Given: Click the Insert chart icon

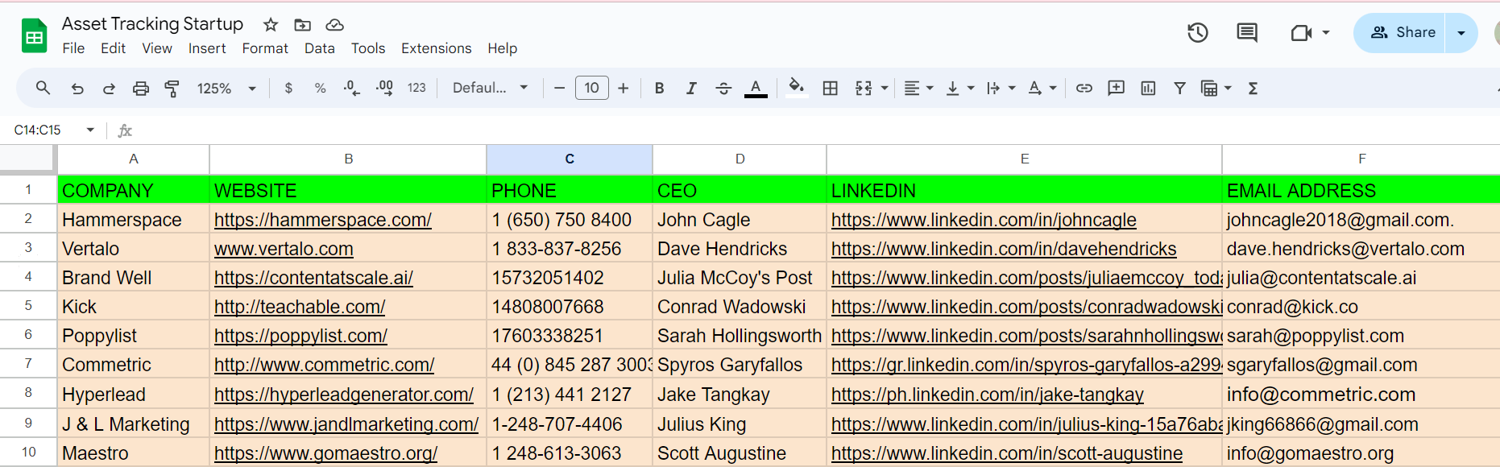Looking at the screenshot, I should pyautogui.click(x=1148, y=89).
